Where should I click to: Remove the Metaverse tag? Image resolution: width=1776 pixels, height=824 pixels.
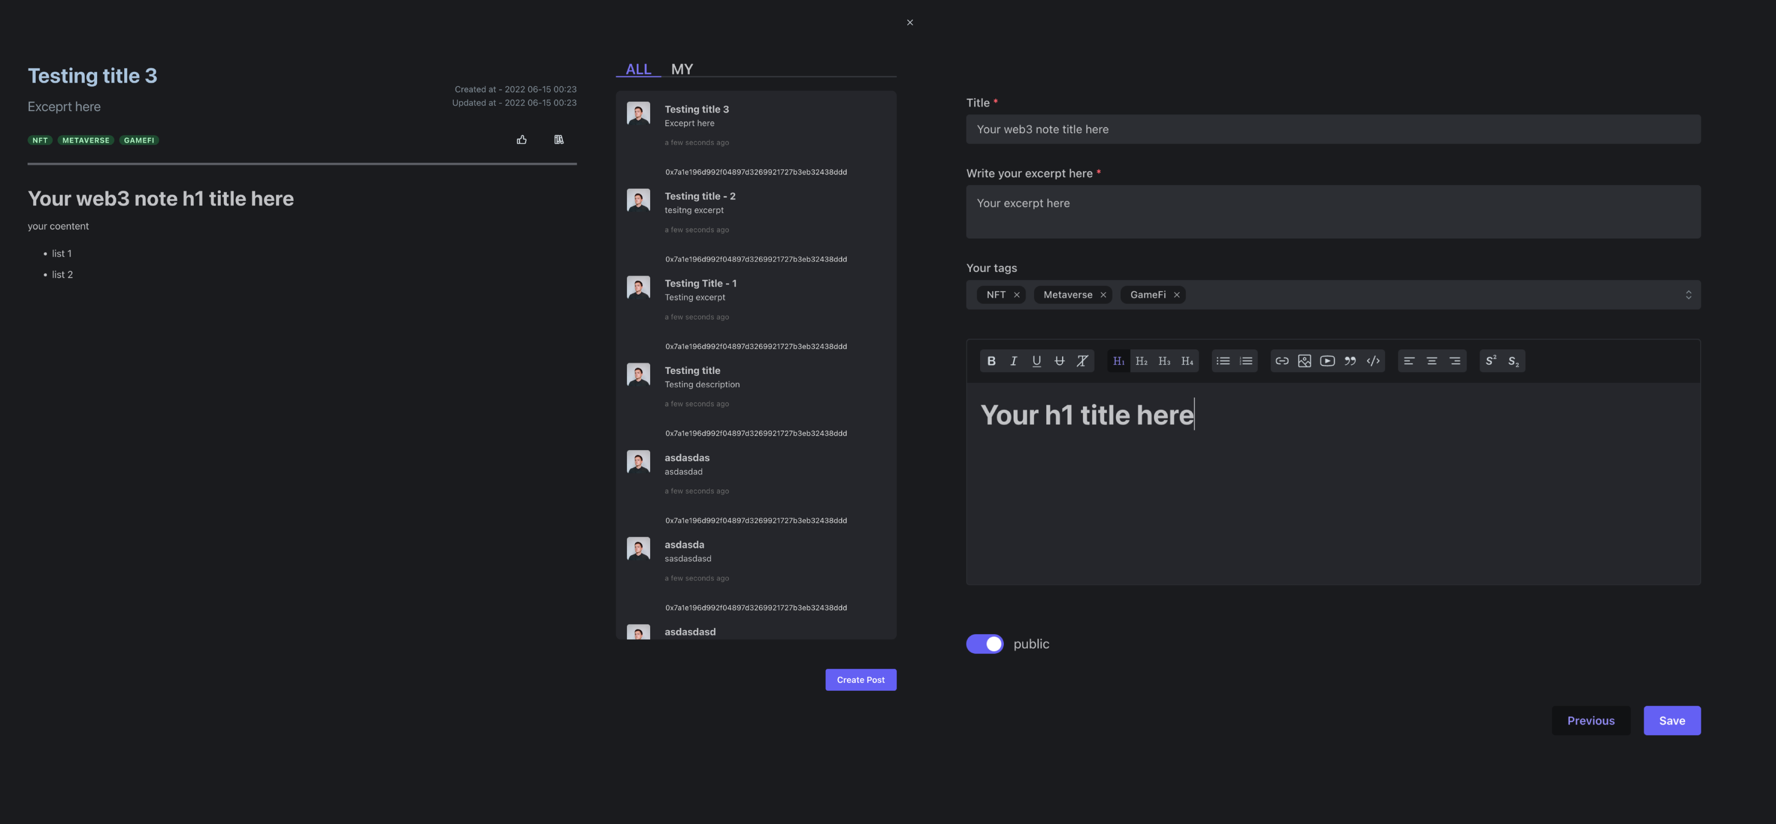click(x=1103, y=295)
